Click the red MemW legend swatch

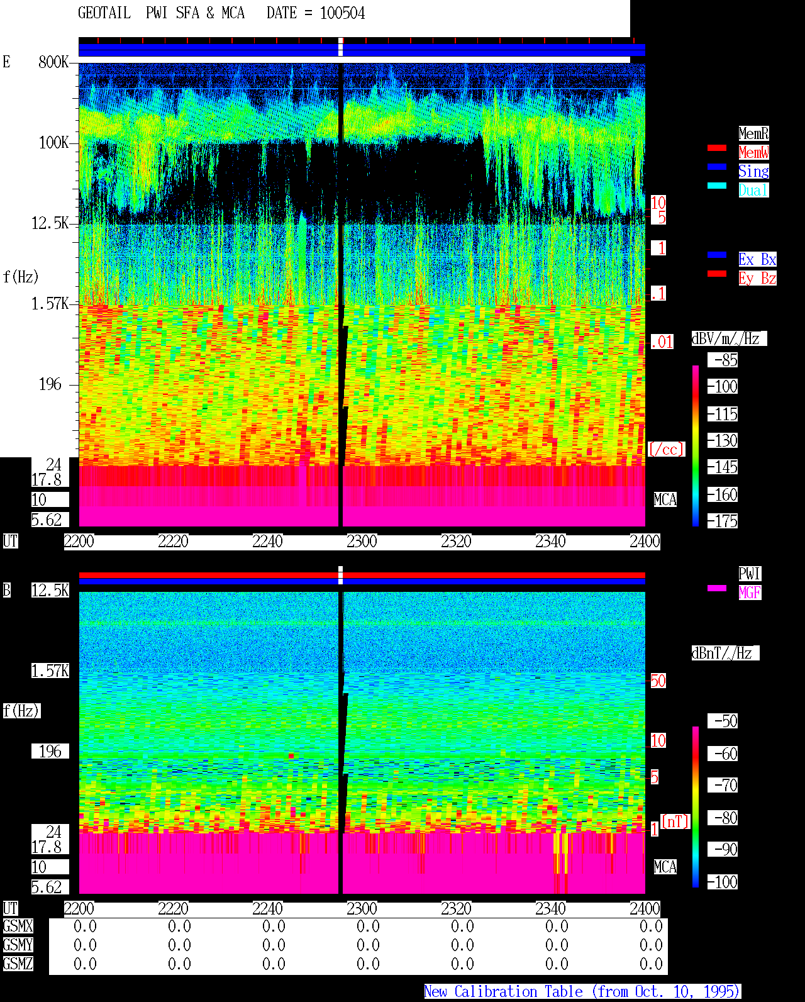[x=717, y=148]
